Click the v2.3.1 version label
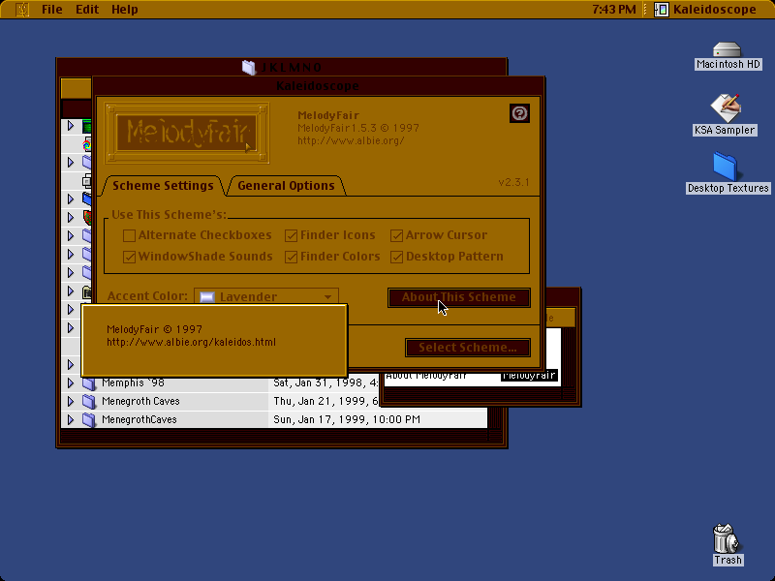775x581 pixels. tap(513, 182)
